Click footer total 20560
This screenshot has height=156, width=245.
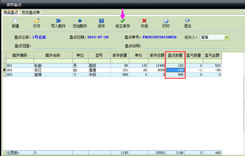pos(157,153)
